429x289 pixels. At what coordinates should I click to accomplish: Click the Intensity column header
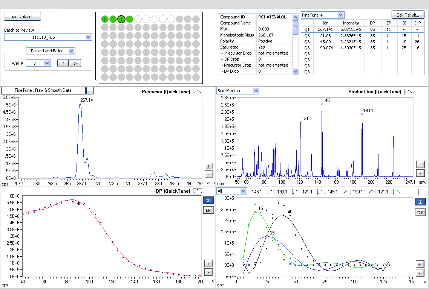pos(351,23)
